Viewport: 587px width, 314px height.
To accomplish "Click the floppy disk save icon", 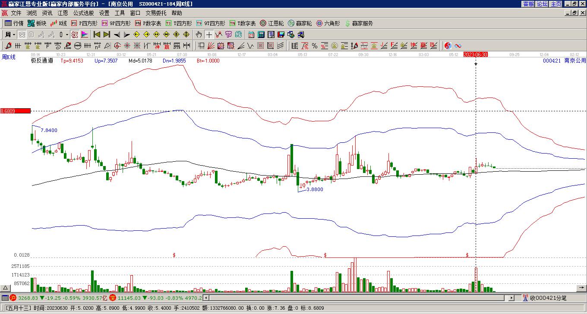I will pyautogui.click(x=281, y=35).
